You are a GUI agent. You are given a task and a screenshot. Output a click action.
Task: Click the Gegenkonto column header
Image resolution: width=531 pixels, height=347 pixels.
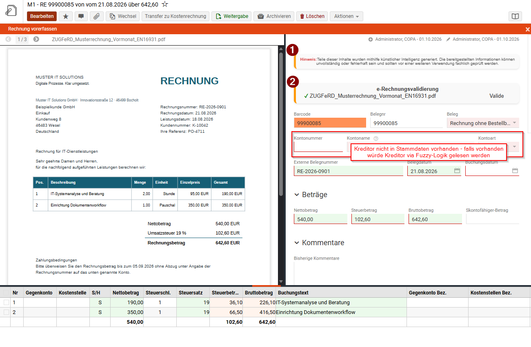coord(40,292)
